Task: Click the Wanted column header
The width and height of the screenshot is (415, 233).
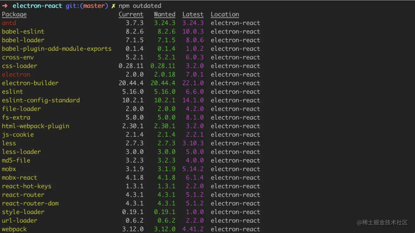Action: coord(164,15)
